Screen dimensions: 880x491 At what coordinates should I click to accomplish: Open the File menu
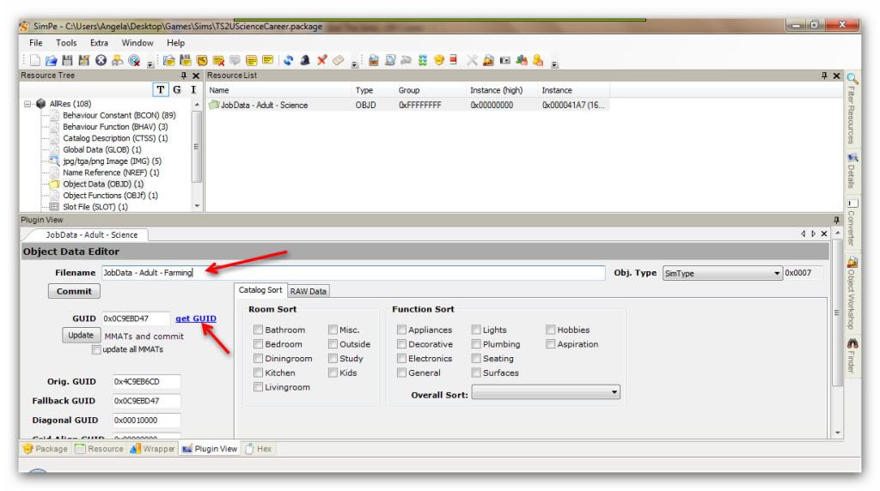click(36, 43)
